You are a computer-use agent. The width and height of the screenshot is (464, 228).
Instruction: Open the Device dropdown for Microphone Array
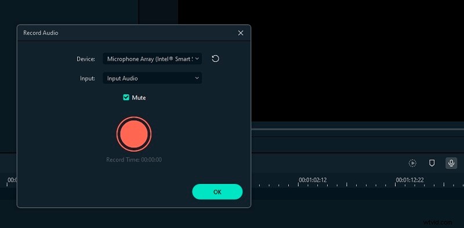point(153,59)
